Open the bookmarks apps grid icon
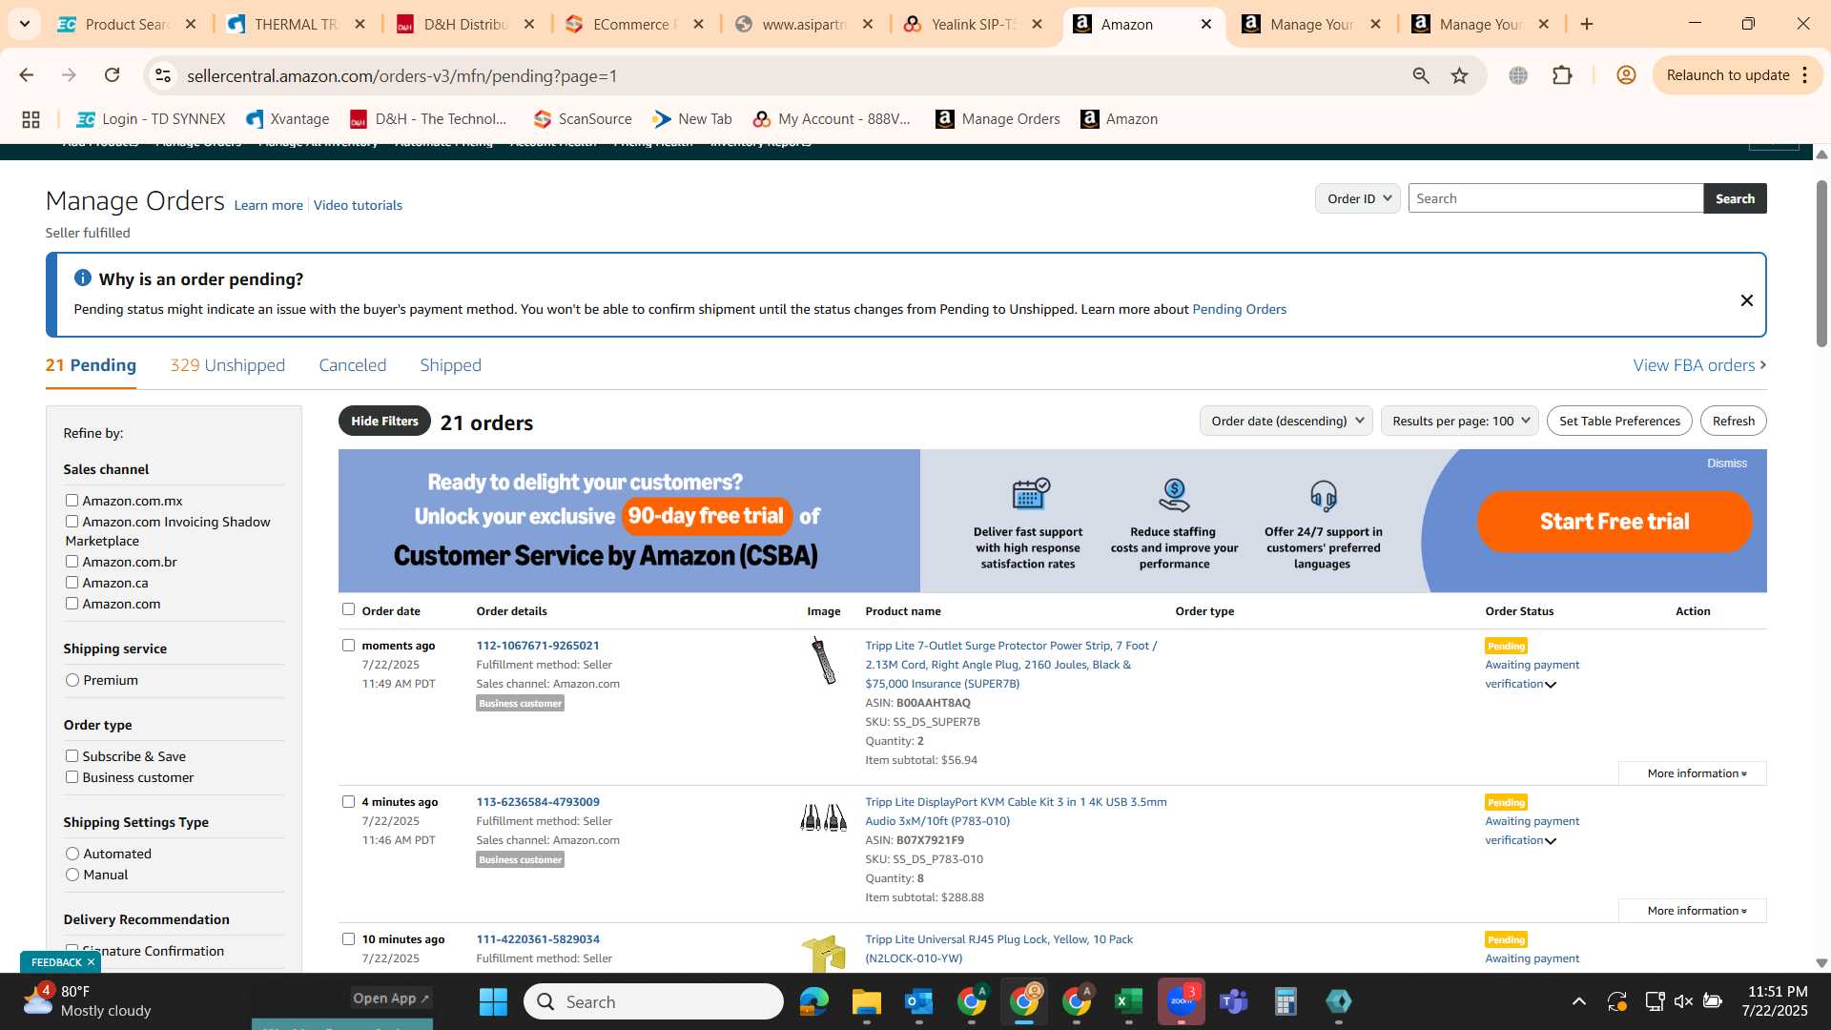This screenshot has height=1030, width=1831. point(31,119)
